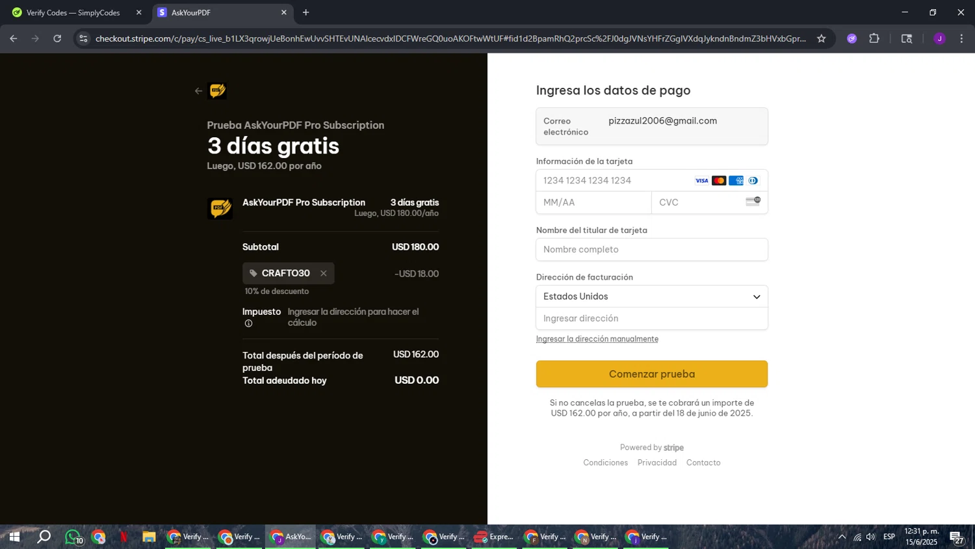The height and width of the screenshot is (549, 975).
Task: Open a new browser tab
Action: pyautogui.click(x=305, y=12)
